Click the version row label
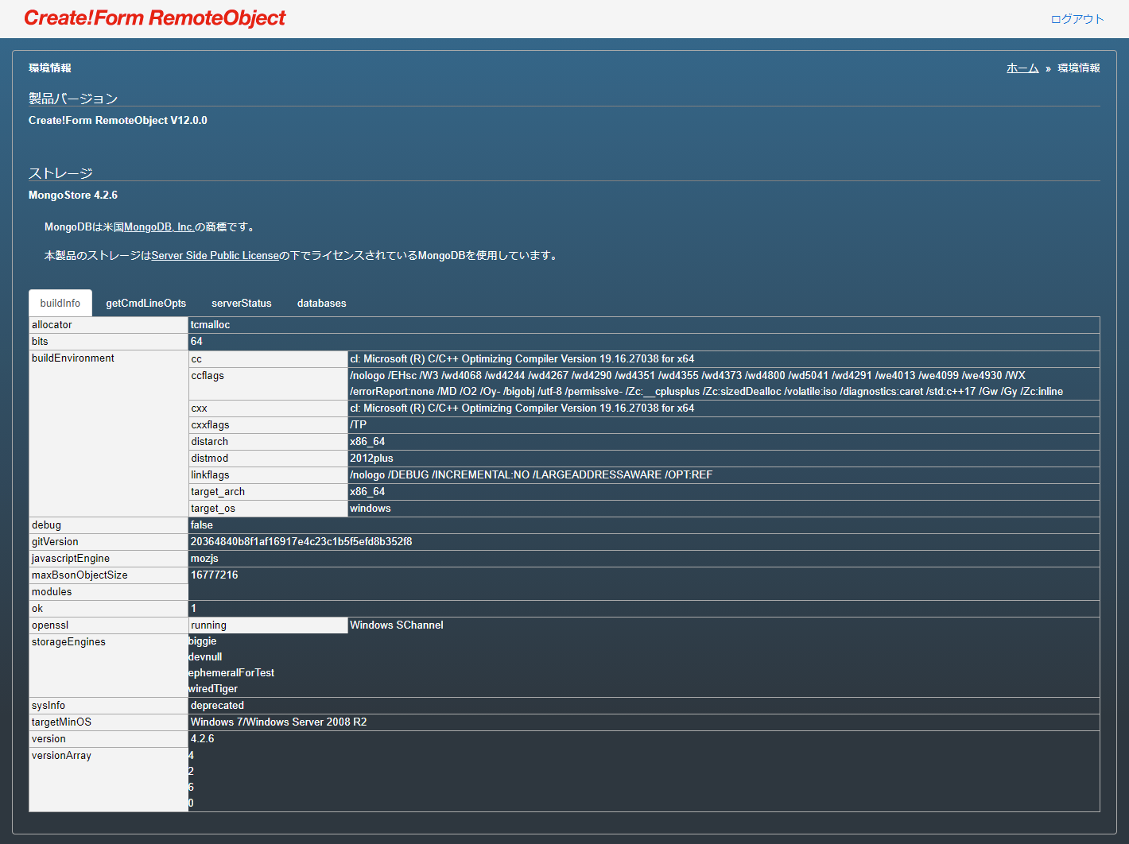The height and width of the screenshot is (844, 1129). point(109,739)
